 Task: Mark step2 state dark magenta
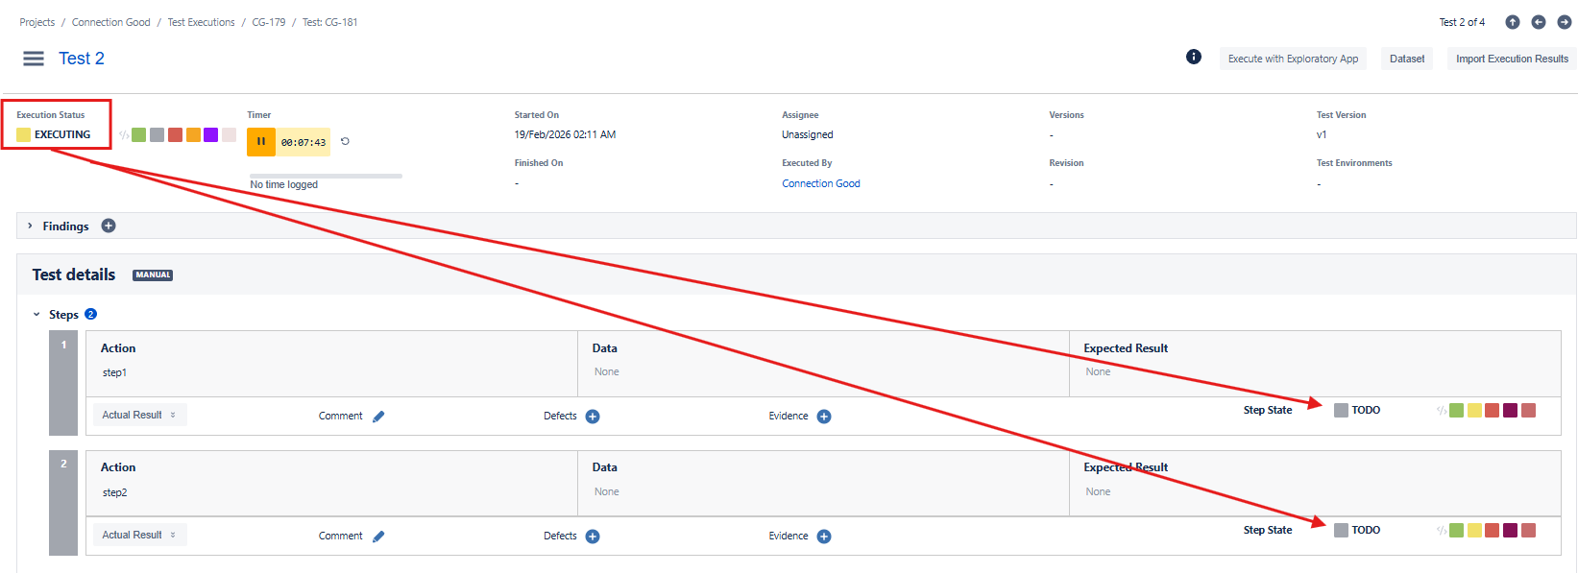point(1510,531)
